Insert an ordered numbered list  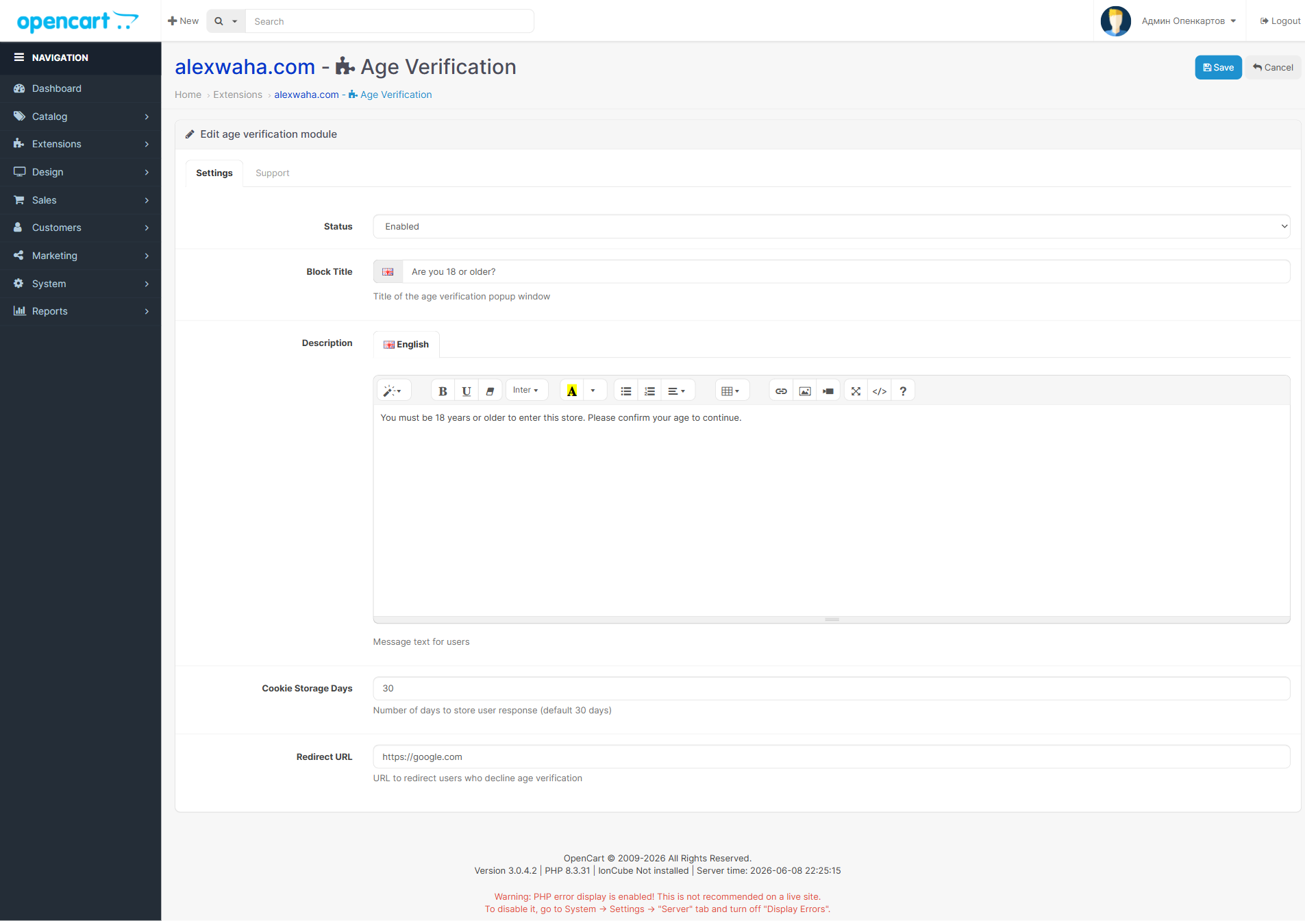click(x=649, y=391)
